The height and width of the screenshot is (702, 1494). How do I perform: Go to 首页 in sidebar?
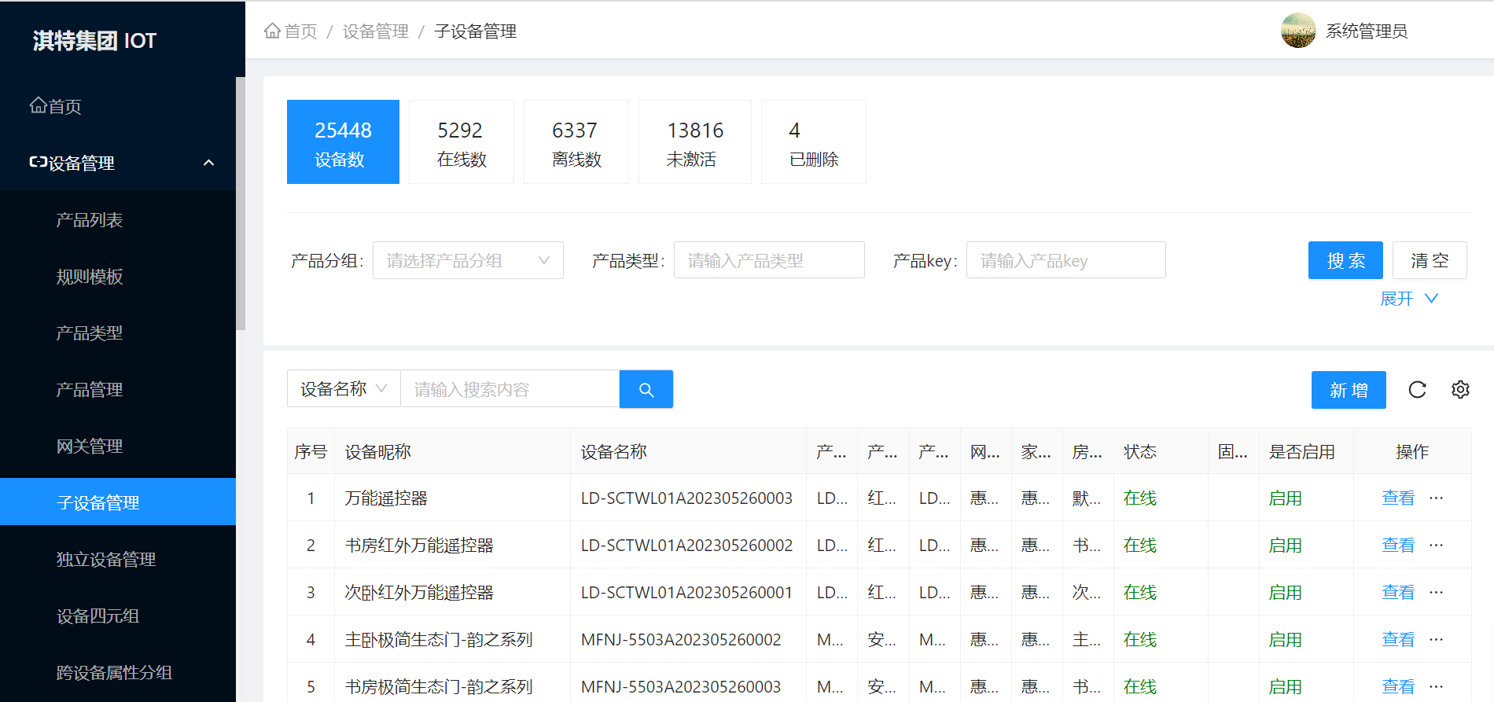pyautogui.click(x=118, y=106)
